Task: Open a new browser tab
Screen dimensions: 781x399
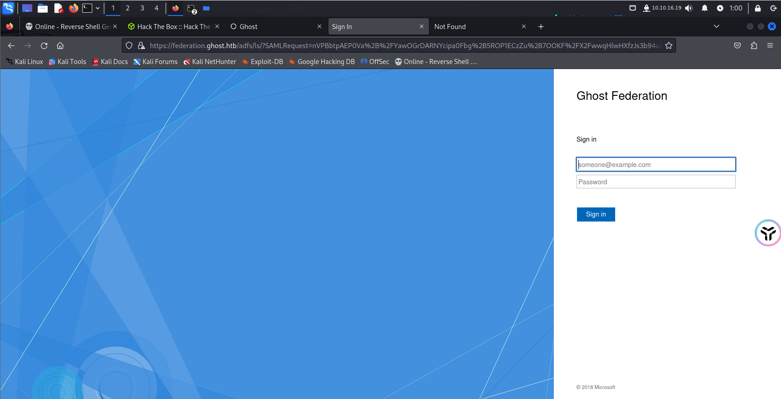Action: coord(541,27)
